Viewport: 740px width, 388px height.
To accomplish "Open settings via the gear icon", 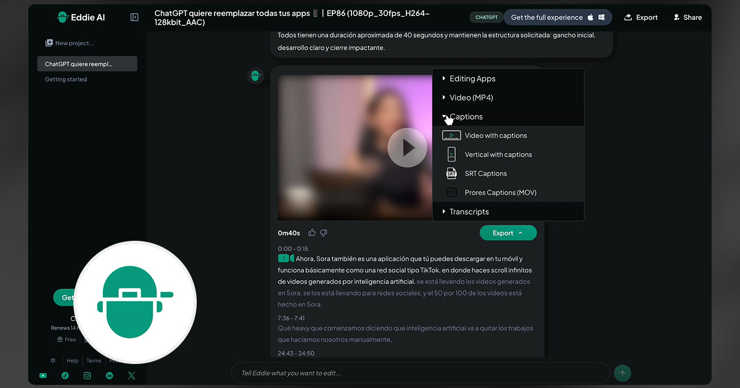I will 53,360.
